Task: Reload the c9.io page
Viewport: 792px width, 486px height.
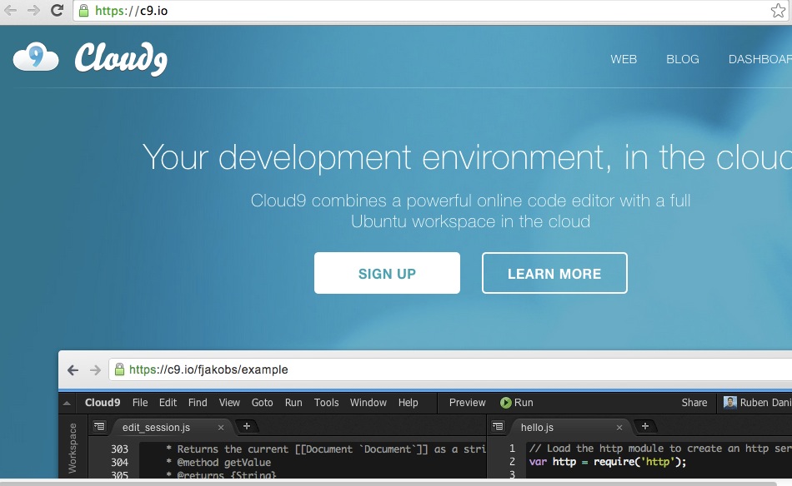Action: 57,10
